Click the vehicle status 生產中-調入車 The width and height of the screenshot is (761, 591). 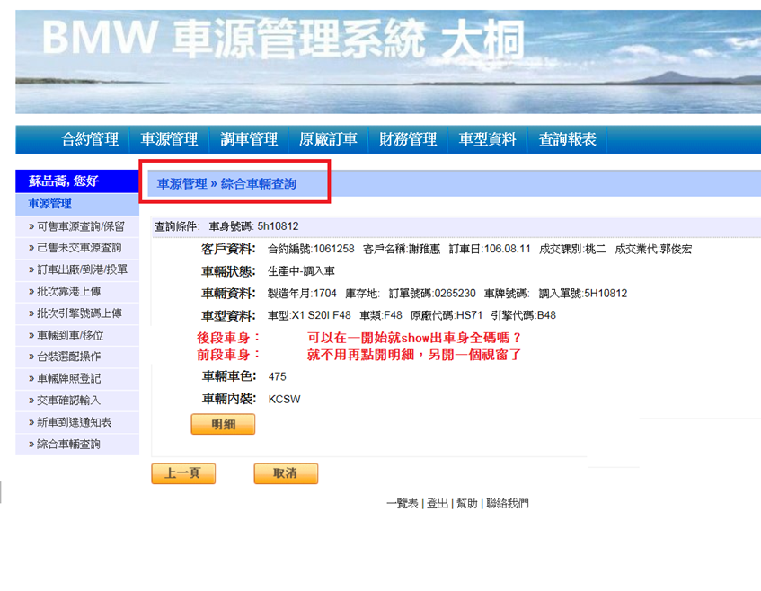click(301, 270)
